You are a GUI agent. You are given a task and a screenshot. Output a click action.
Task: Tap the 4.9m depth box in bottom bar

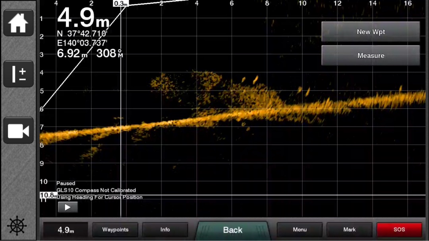pyautogui.click(x=66, y=230)
